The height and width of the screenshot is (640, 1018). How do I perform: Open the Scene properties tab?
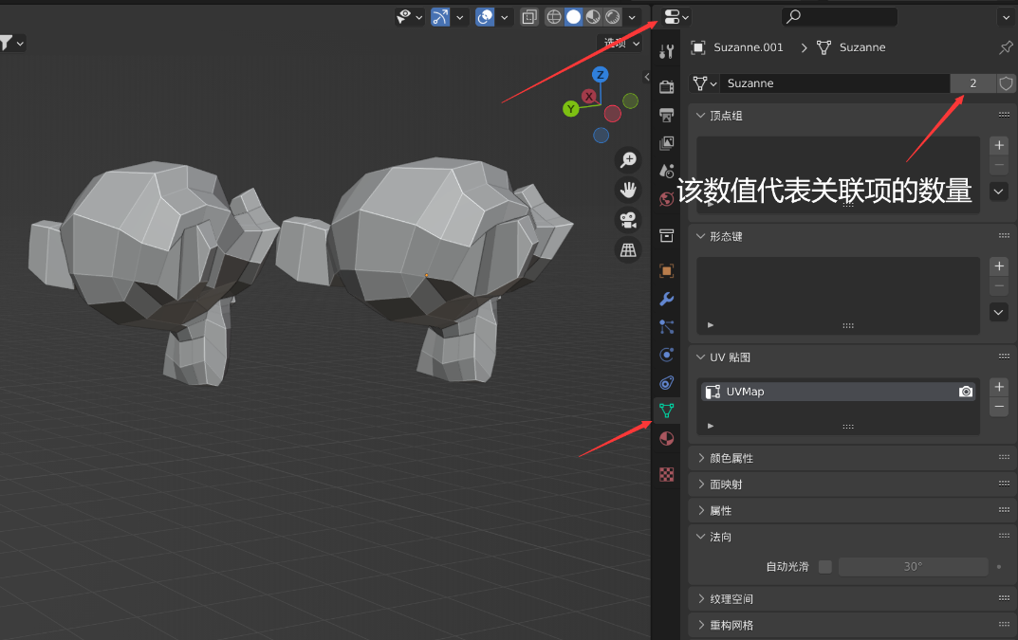click(x=666, y=171)
